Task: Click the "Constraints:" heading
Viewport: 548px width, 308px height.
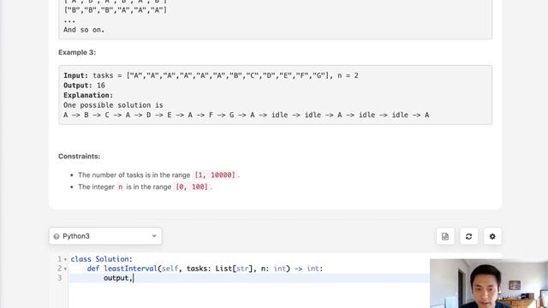Action: coord(80,156)
